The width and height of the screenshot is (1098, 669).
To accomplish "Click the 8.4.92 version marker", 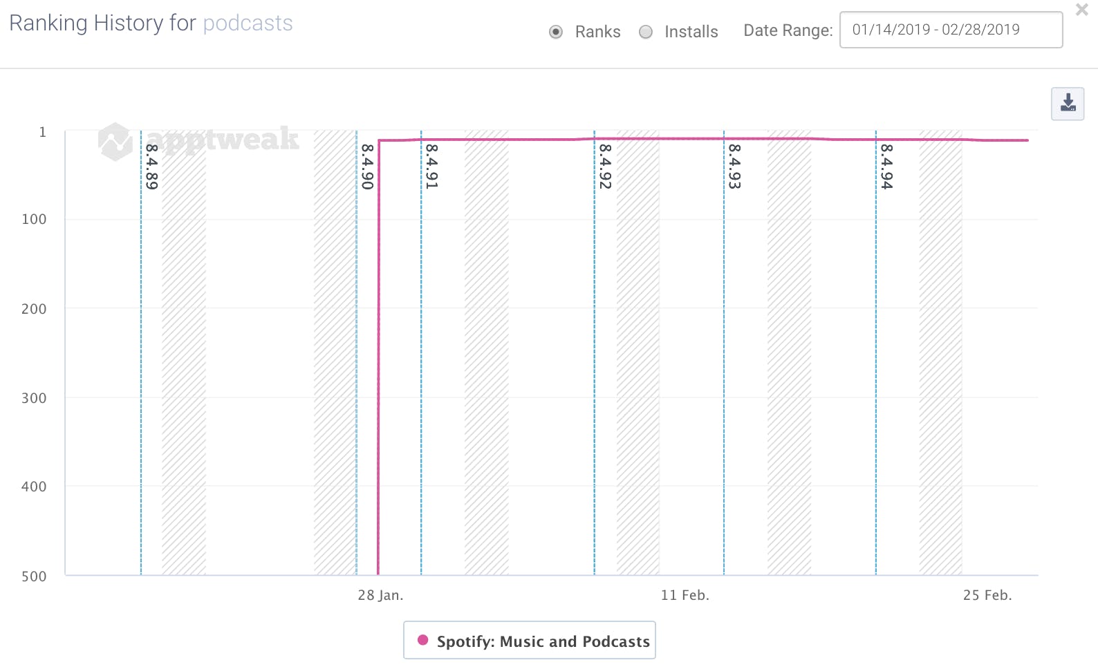I will tap(606, 167).
